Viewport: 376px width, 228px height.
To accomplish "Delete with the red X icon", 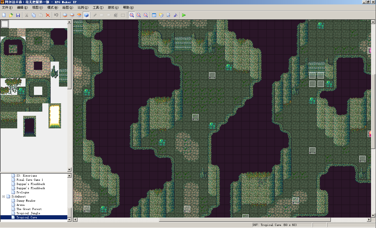I will pos(48,15).
